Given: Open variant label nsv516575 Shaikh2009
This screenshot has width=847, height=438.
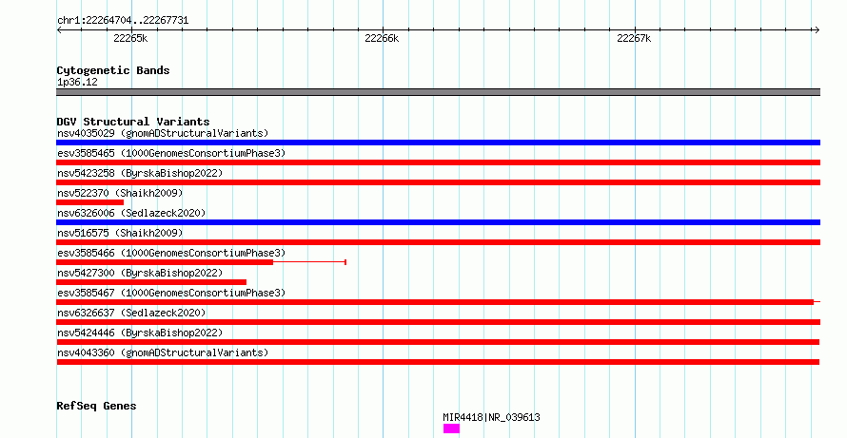Looking at the screenshot, I should coord(120,233).
